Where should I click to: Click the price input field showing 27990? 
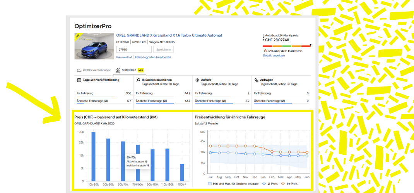(x=134, y=49)
